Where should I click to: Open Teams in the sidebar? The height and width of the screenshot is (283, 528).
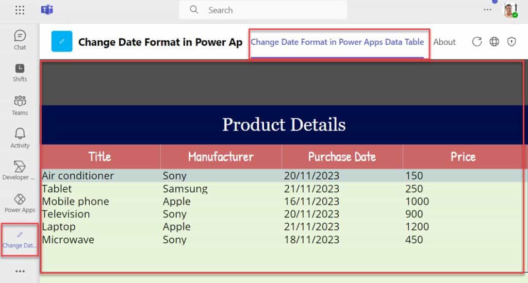[20, 105]
